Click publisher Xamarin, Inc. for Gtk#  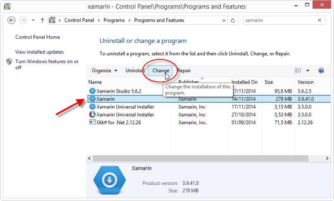click(192, 123)
